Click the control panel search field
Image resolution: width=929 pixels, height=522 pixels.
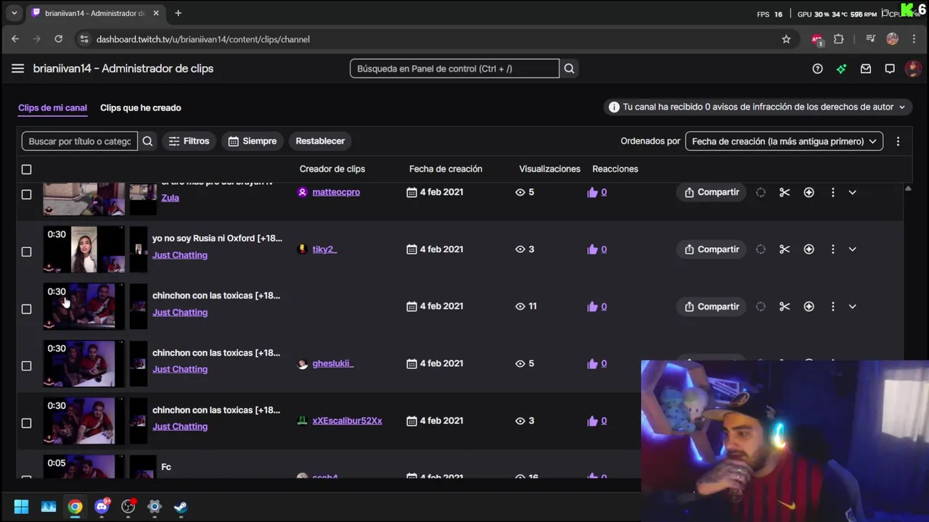(x=454, y=69)
